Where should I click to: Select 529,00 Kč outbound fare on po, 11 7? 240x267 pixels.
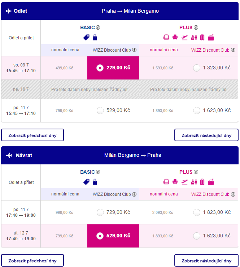[100, 111]
